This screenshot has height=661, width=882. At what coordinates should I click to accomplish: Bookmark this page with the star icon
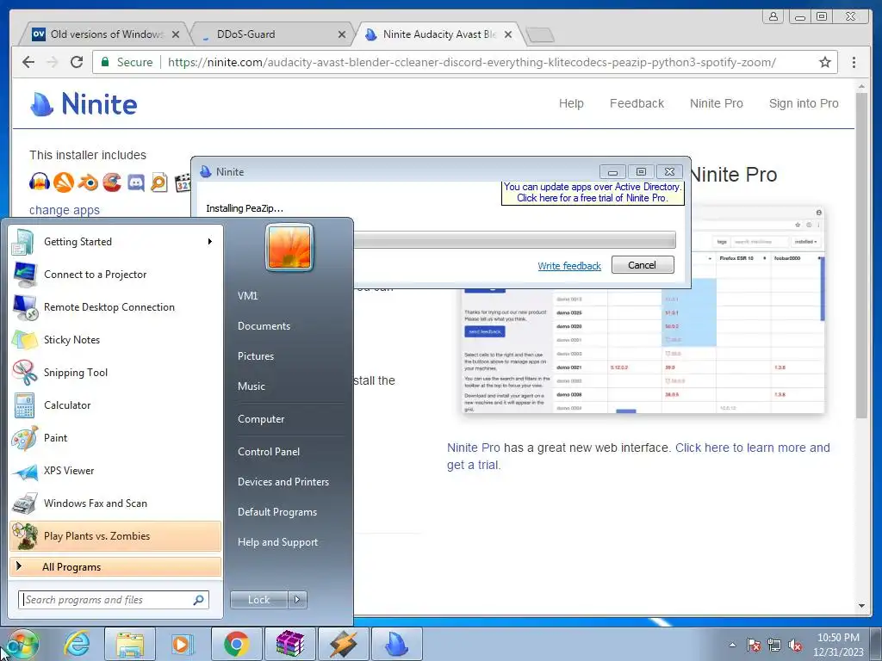click(824, 62)
